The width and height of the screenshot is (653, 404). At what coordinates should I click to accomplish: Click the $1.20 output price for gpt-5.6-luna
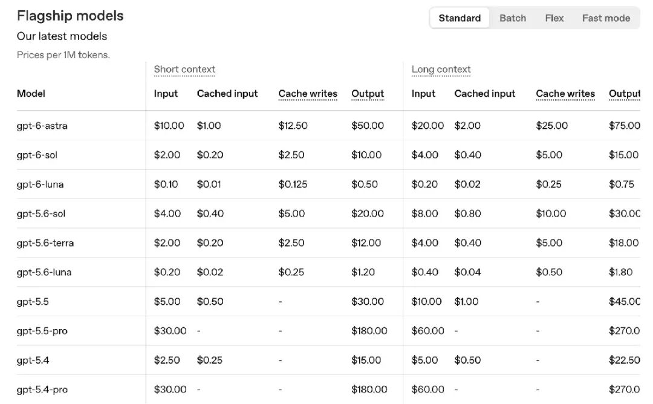point(363,272)
